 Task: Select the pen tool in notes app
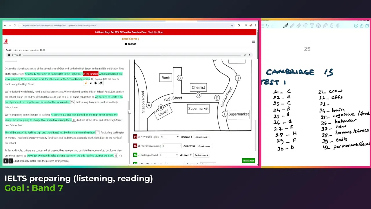[x=285, y=26]
